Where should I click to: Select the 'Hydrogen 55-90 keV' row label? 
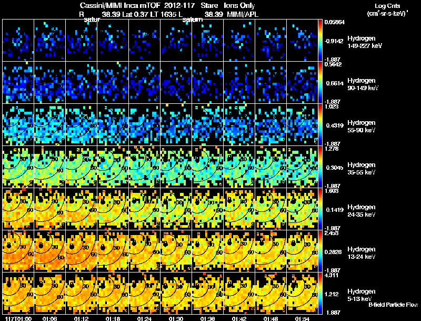[362, 127]
